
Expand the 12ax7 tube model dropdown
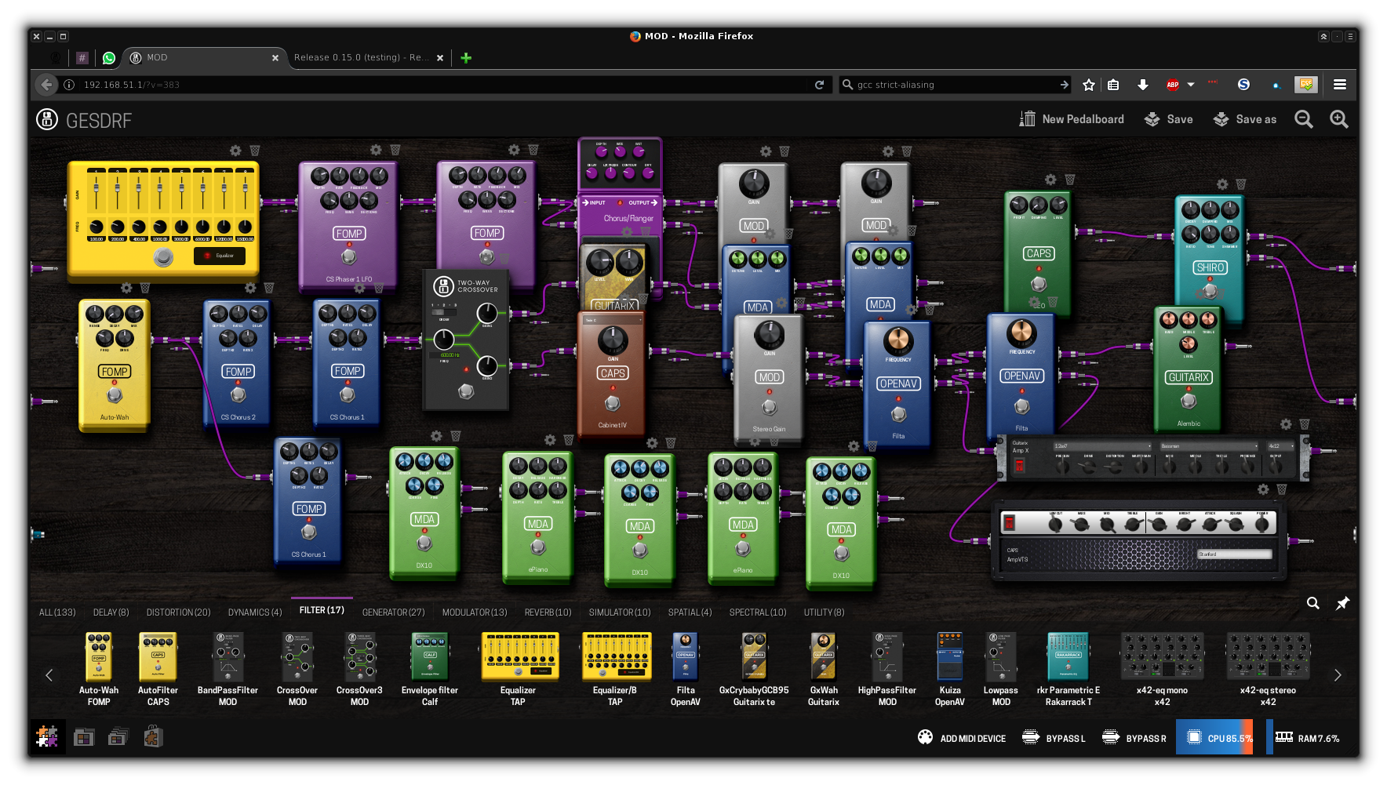1101,446
